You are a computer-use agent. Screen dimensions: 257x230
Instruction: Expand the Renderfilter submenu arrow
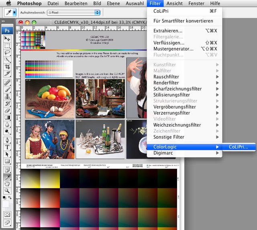coord(217,83)
